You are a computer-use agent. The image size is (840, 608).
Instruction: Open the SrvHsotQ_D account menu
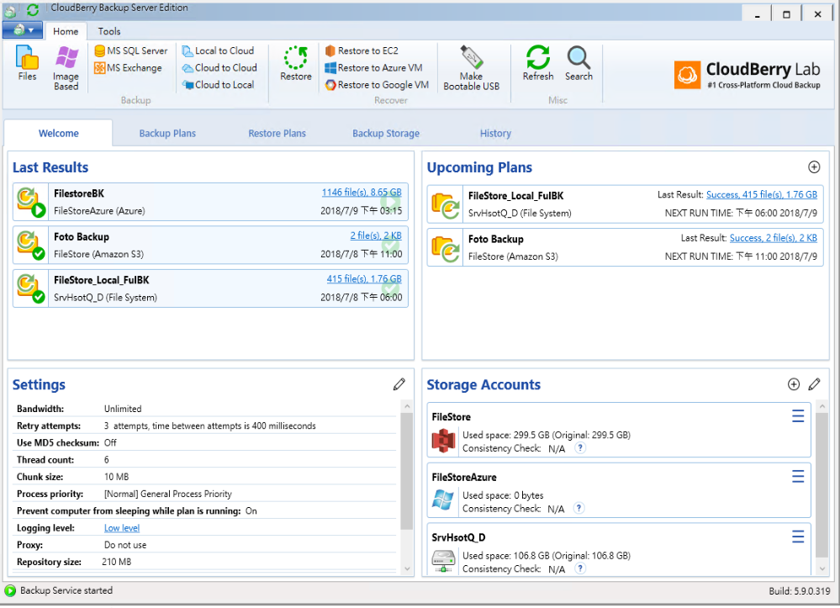(x=798, y=537)
